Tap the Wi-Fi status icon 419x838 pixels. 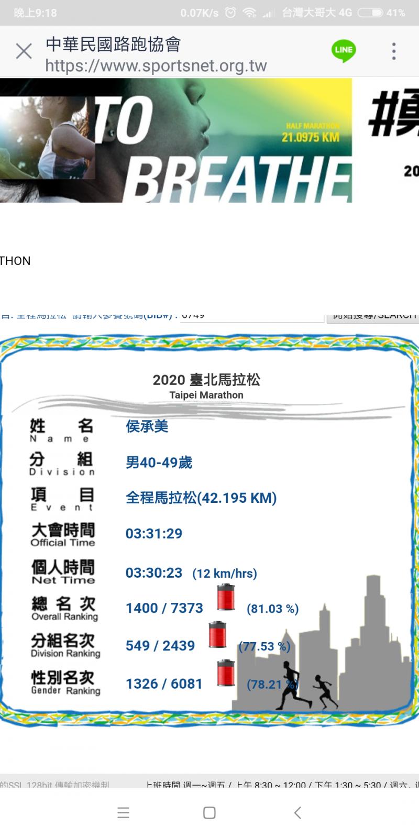coord(249,13)
